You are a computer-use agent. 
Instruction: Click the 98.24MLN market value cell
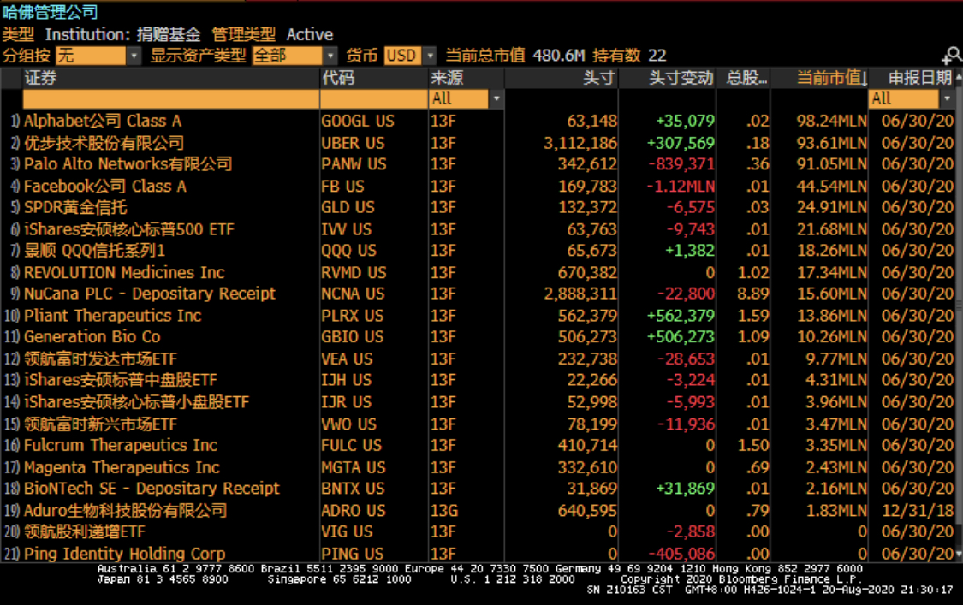pyautogui.click(x=831, y=121)
